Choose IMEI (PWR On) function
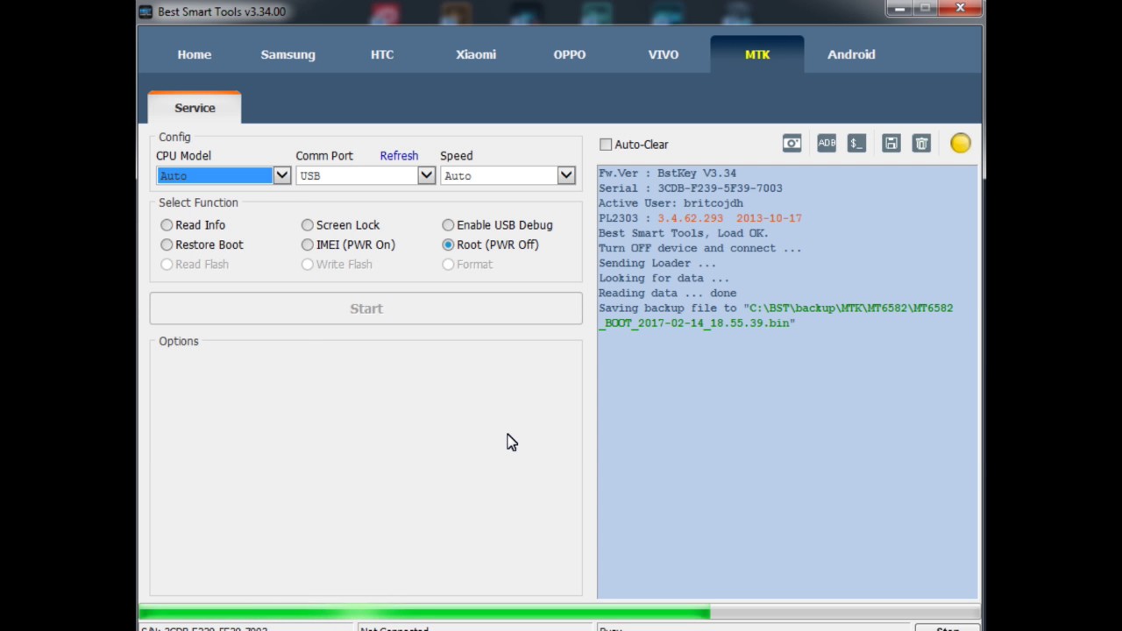The image size is (1122, 631). pyautogui.click(x=308, y=245)
